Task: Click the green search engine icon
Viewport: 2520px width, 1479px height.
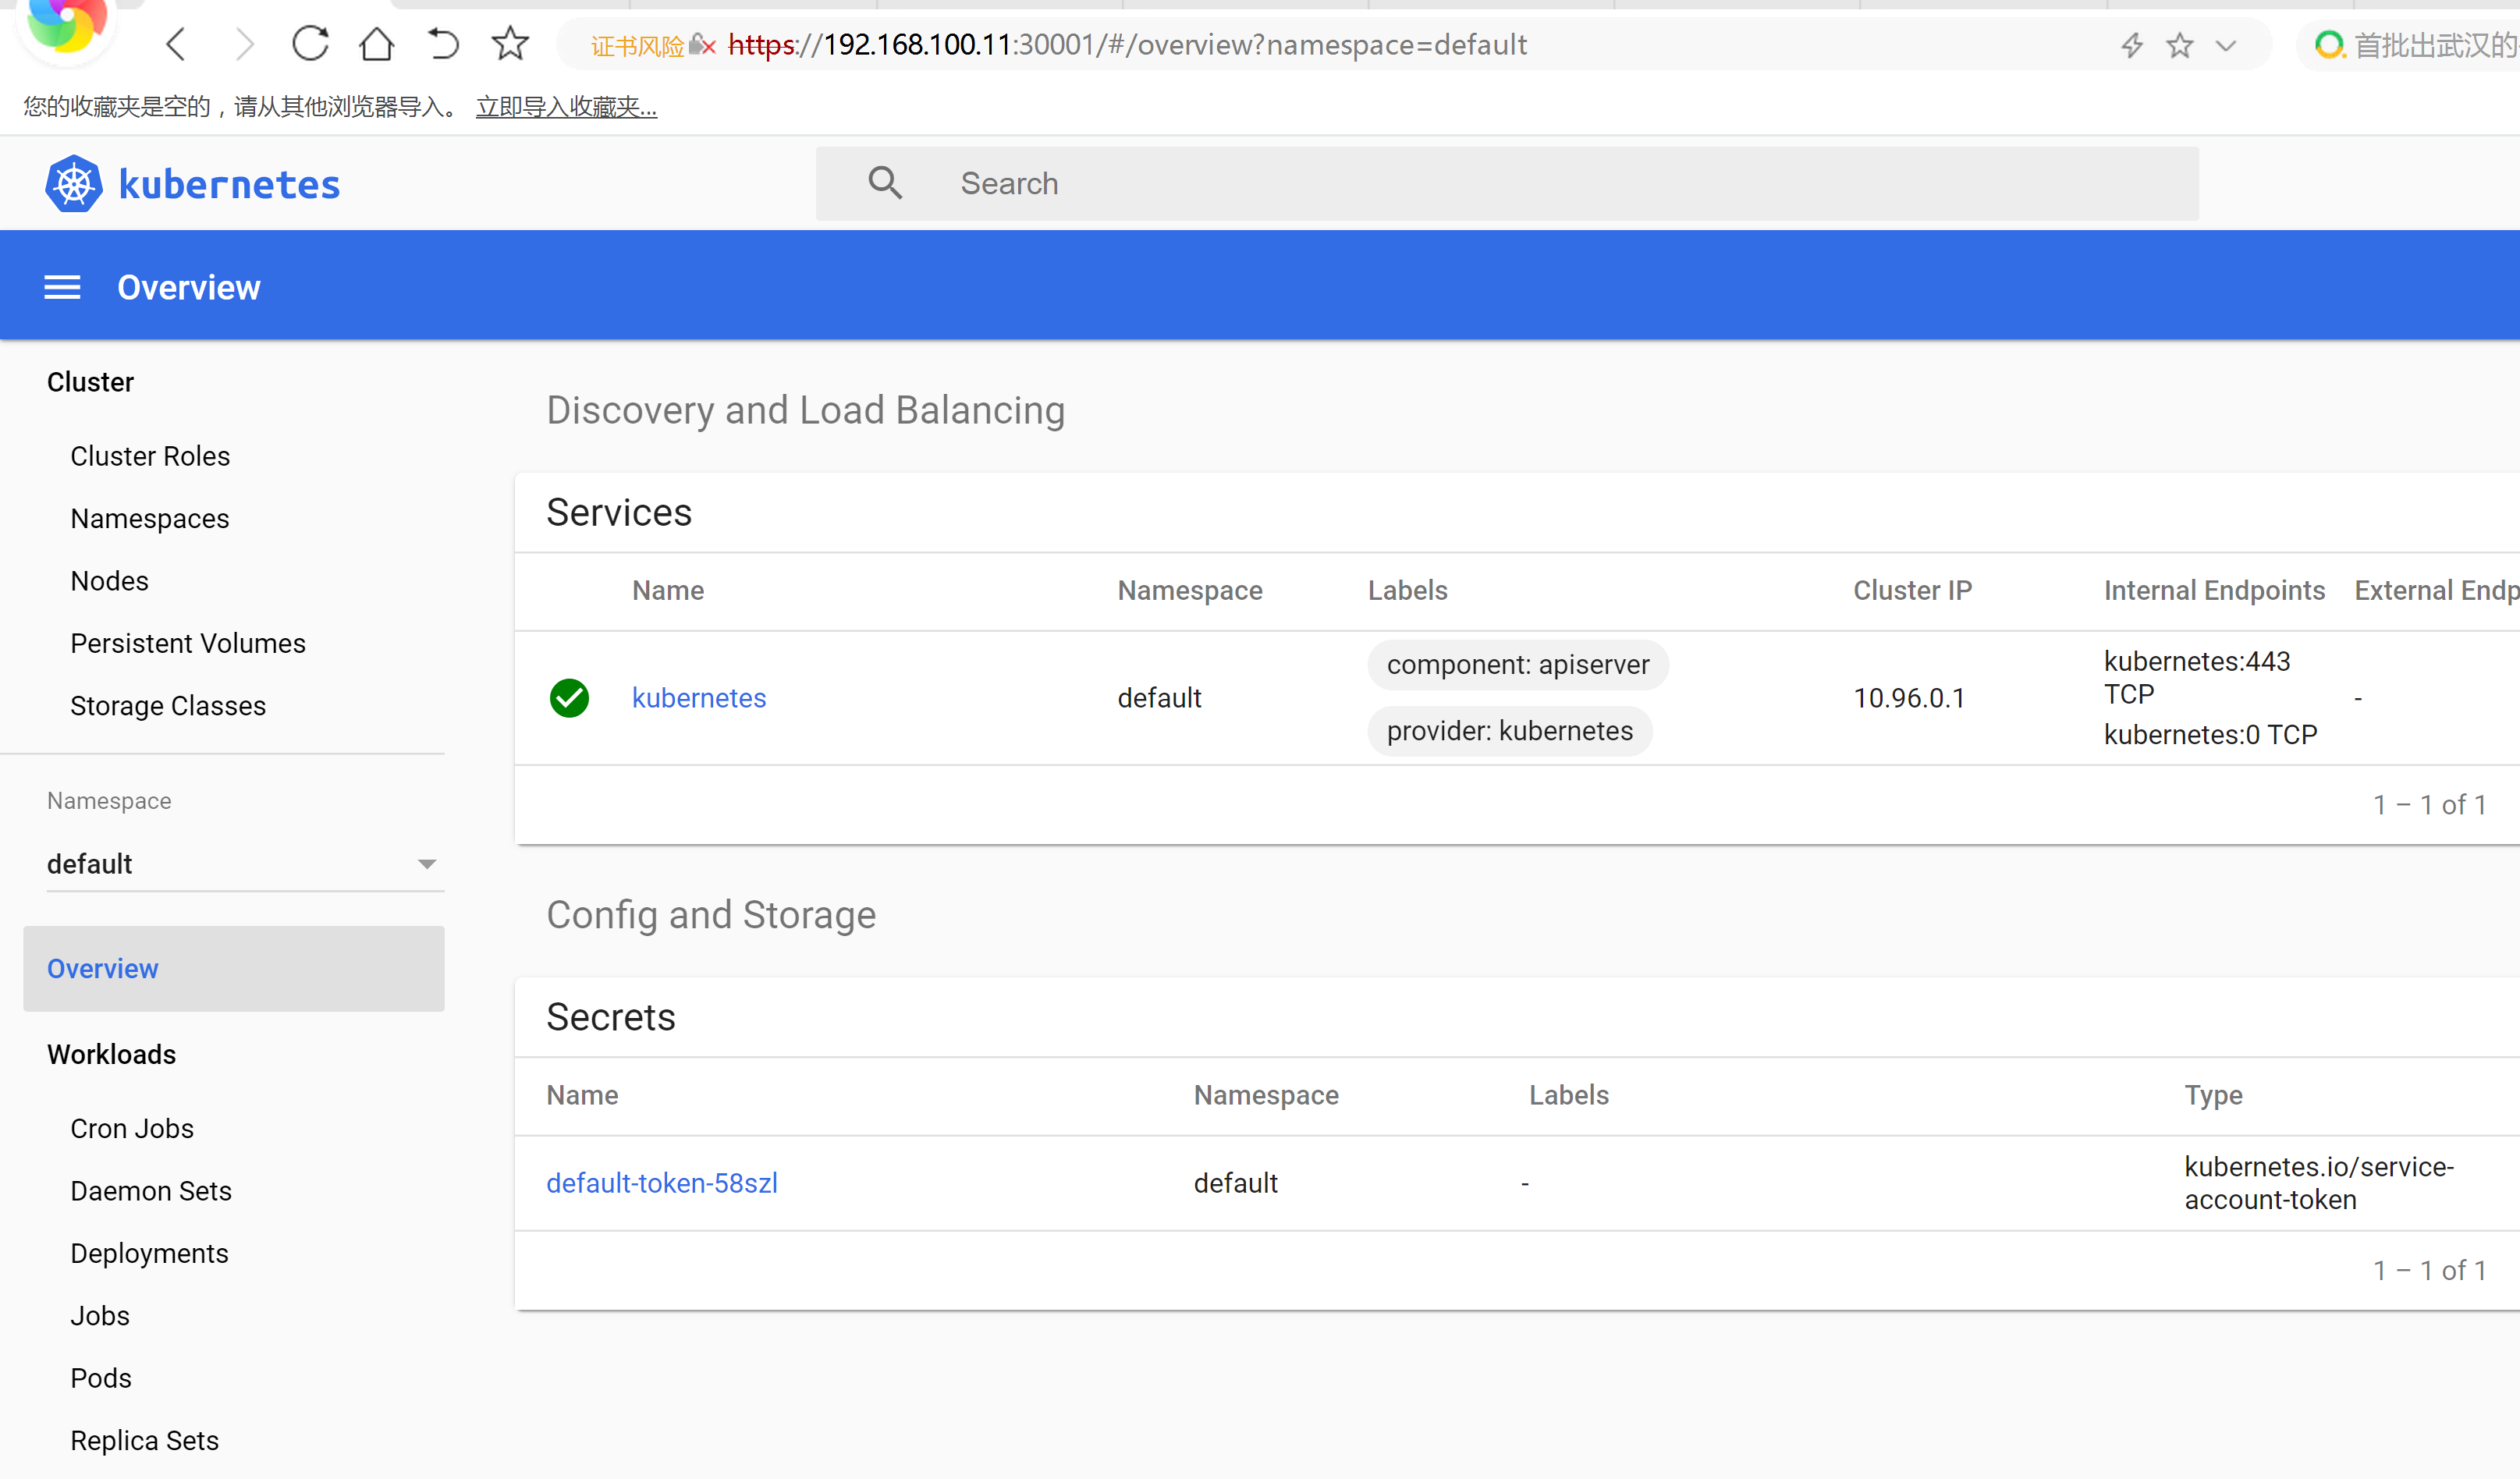Action: coord(2329,45)
